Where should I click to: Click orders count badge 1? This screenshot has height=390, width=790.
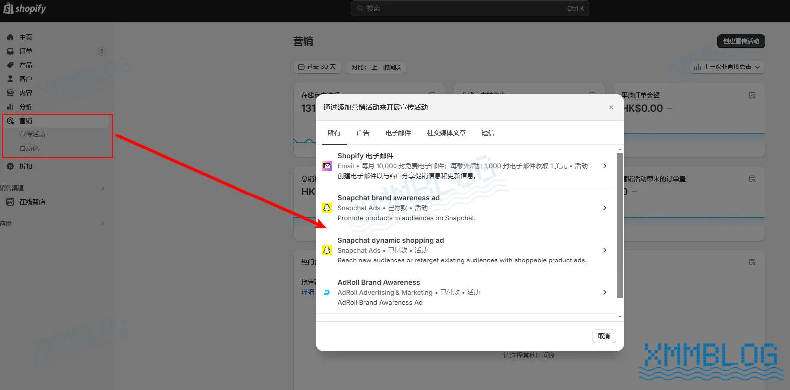coord(101,51)
